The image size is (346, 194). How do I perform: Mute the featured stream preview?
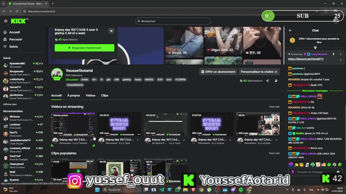(x=111, y=31)
